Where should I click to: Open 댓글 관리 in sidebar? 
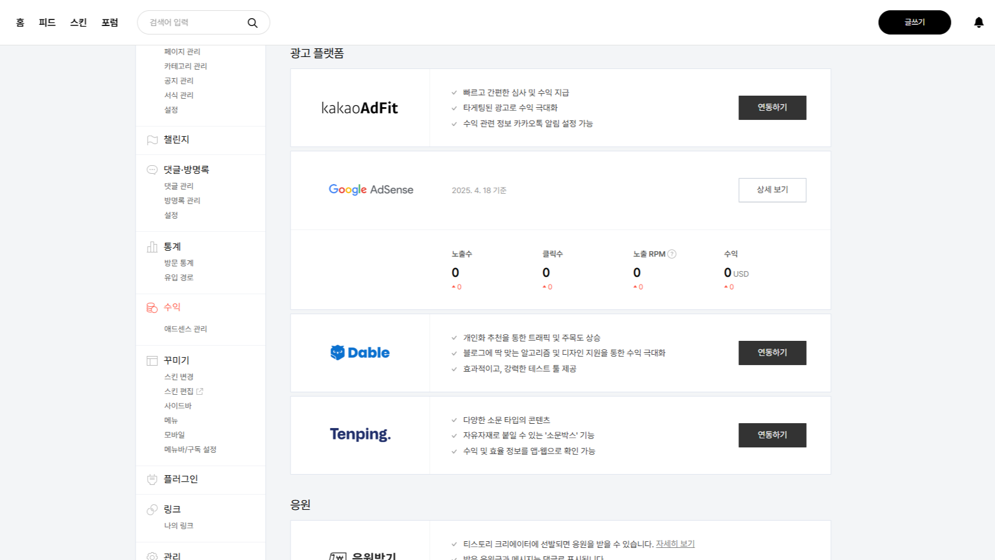coord(179,186)
